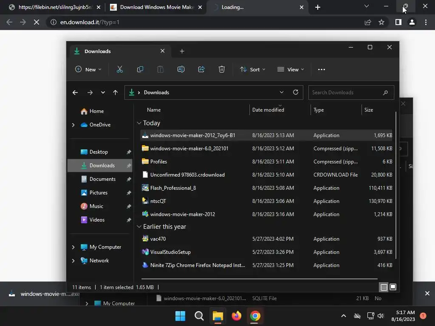This screenshot has width=435, height=326.
Task: Open recent locations dropdown chevron
Action: click(103, 93)
